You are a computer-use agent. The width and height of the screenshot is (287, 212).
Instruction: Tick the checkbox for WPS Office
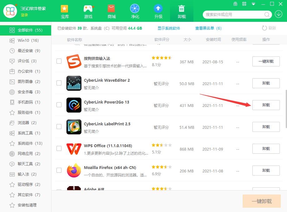59,148
